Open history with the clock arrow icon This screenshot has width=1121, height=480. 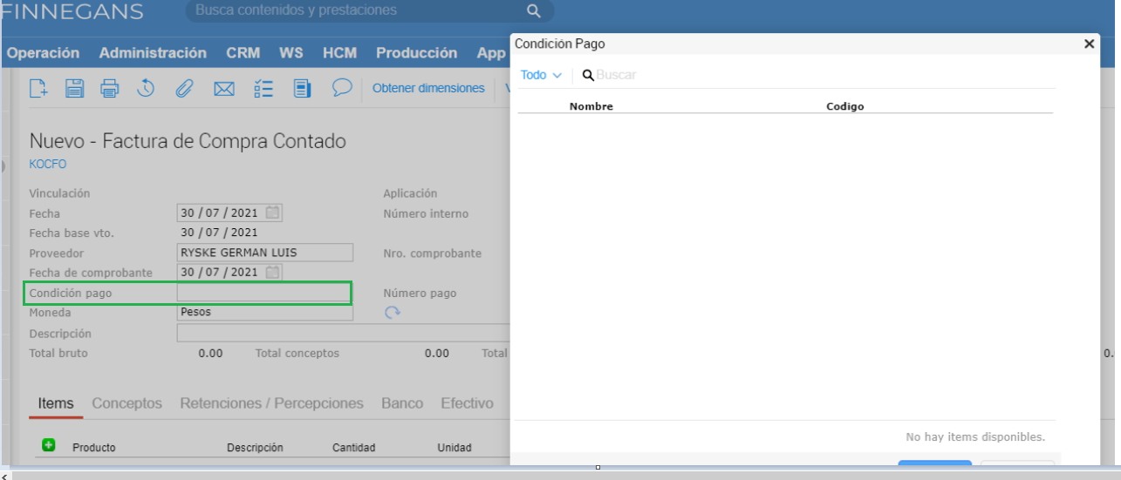146,88
